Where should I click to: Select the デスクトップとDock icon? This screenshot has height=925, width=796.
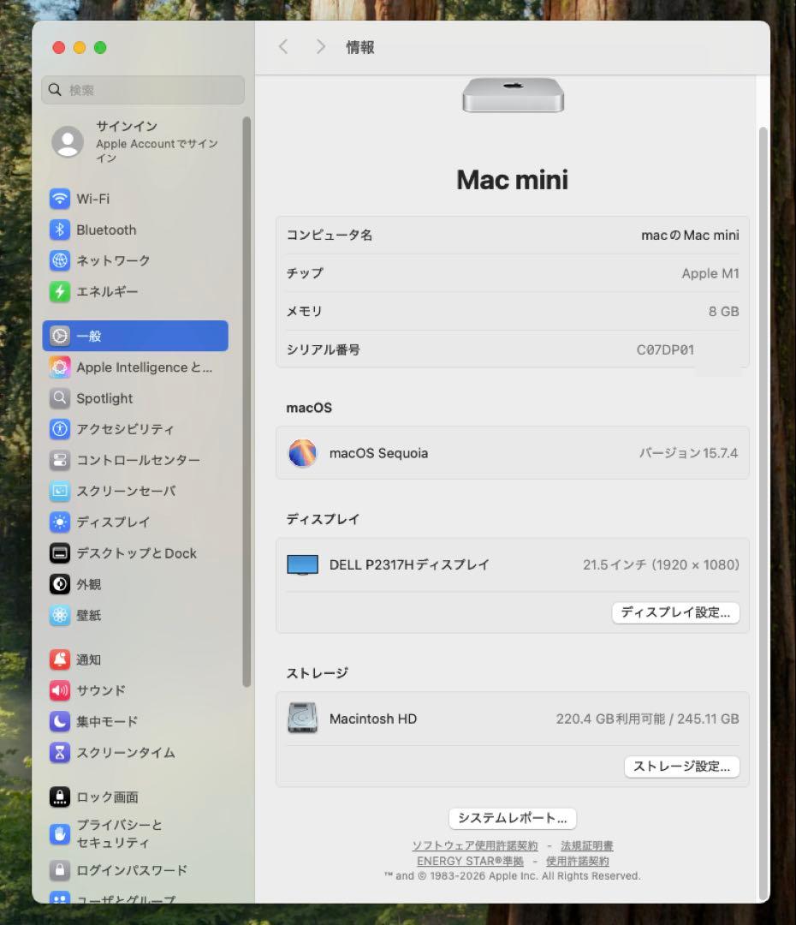[60, 552]
